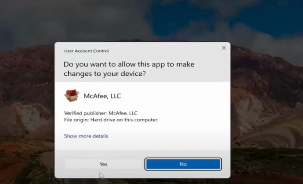Open the Show more details link

tap(86, 136)
